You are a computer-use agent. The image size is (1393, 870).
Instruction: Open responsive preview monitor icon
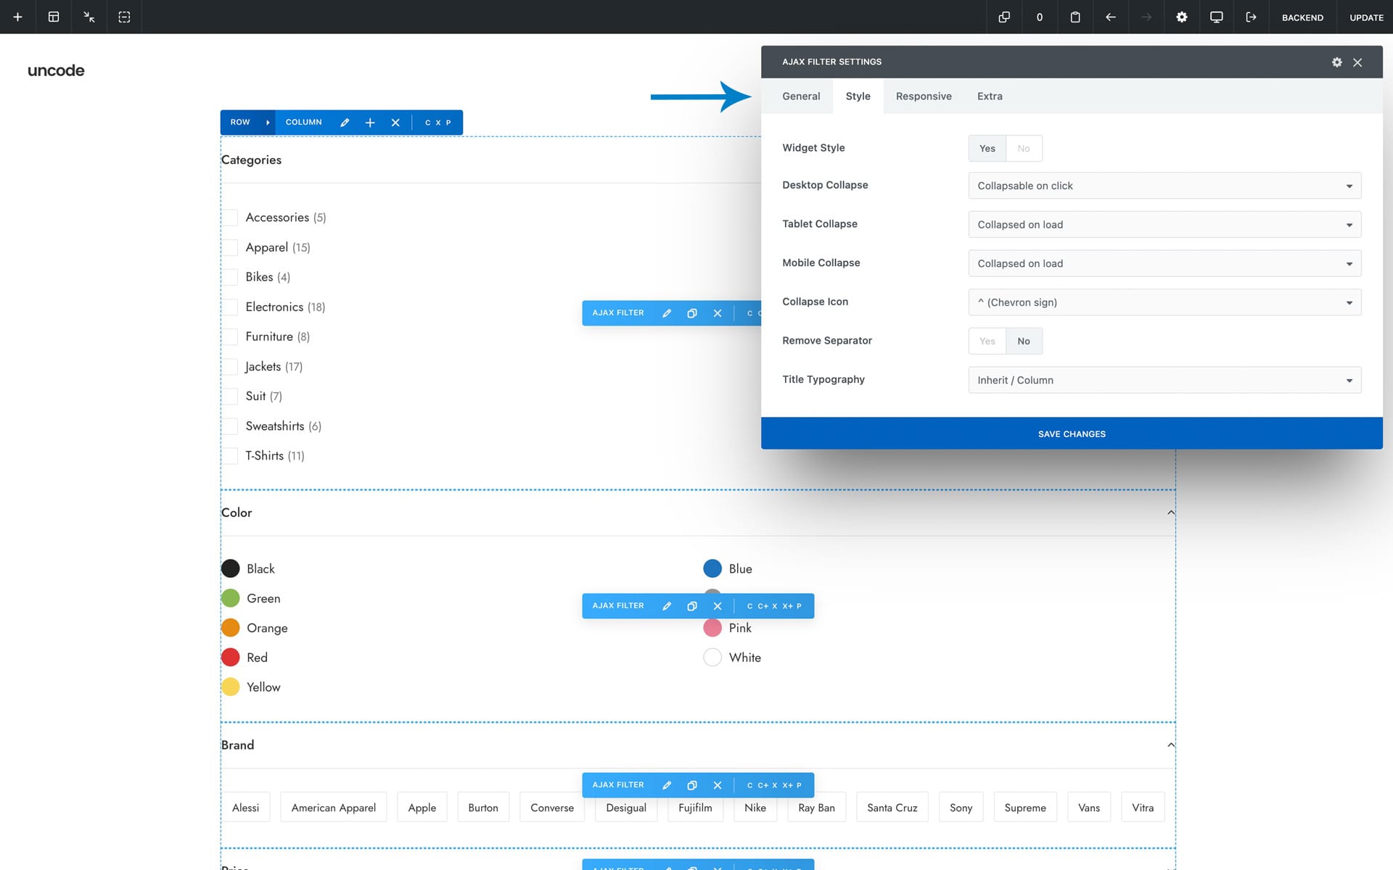pyautogui.click(x=1216, y=17)
